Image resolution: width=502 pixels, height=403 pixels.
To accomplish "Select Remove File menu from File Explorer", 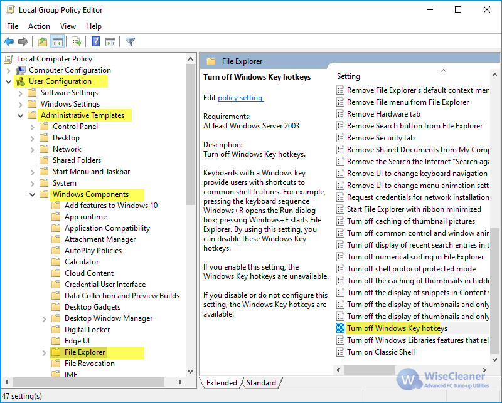I will [x=408, y=102].
